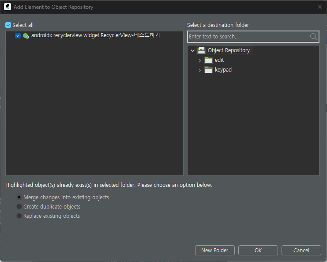
Task: Confirm with the OK button
Action: pos(258,251)
